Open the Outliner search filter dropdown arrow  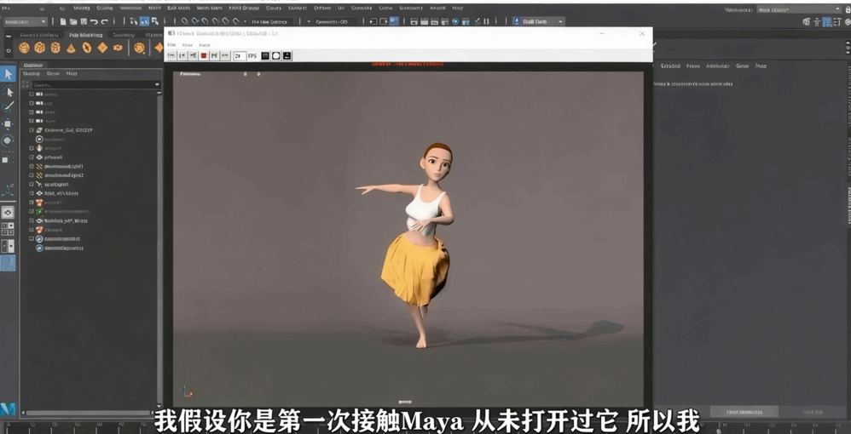click(157, 84)
